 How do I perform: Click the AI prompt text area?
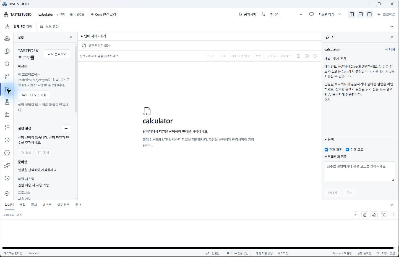pos(359,171)
